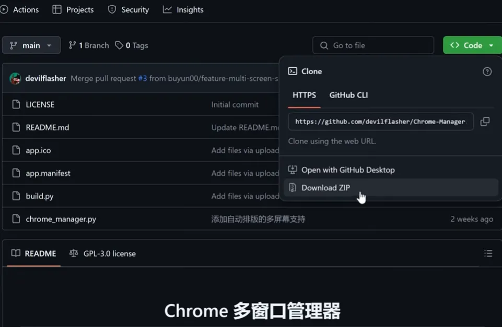Open the Clone help question mark
The width and height of the screenshot is (502, 327).
point(487,71)
